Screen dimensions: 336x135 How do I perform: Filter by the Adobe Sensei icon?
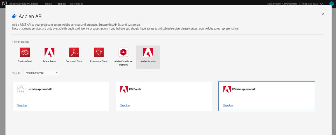pyautogui.click(x=49, y=52)
